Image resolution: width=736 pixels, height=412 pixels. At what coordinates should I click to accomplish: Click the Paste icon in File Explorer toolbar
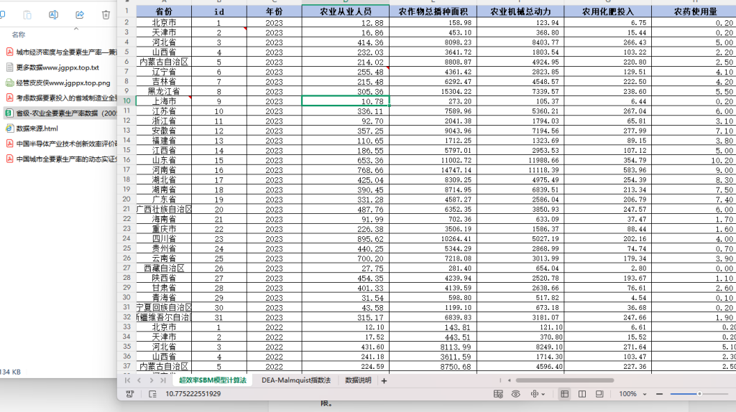click(27, 15)
